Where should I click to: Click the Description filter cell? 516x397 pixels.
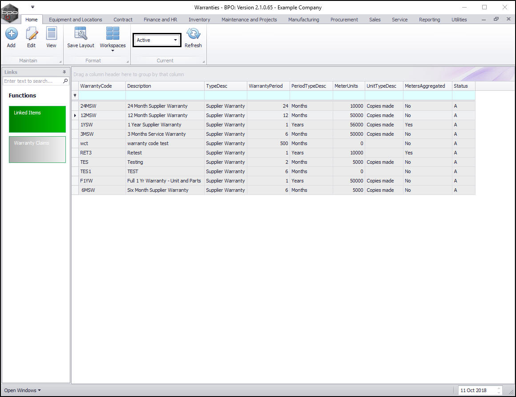[x=165, y=95]
